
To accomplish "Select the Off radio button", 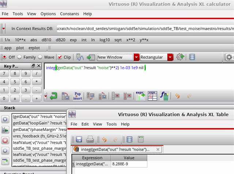I will point(5,57).
